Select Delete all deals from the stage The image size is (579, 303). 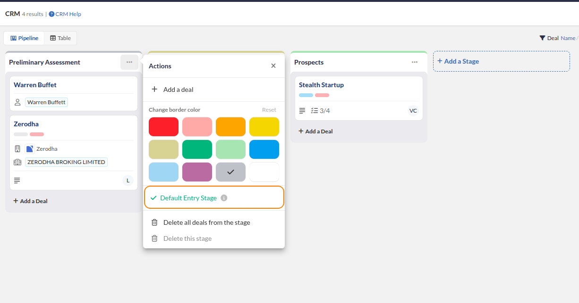click(206, 222)
